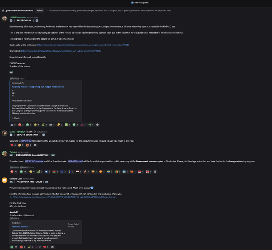
Task: Click the yellow face reaction with count 4 on the referendum post
Action: coord(36,125)
